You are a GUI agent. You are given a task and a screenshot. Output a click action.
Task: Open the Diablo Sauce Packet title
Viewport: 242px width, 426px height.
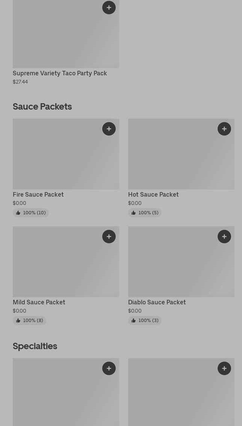tap(157, 302)
